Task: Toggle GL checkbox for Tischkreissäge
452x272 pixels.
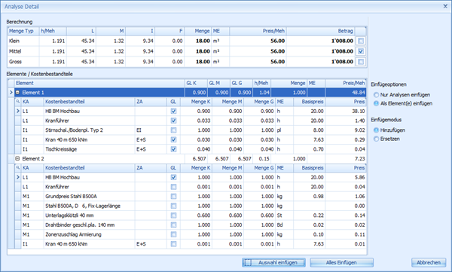Action: coord(173,149)
